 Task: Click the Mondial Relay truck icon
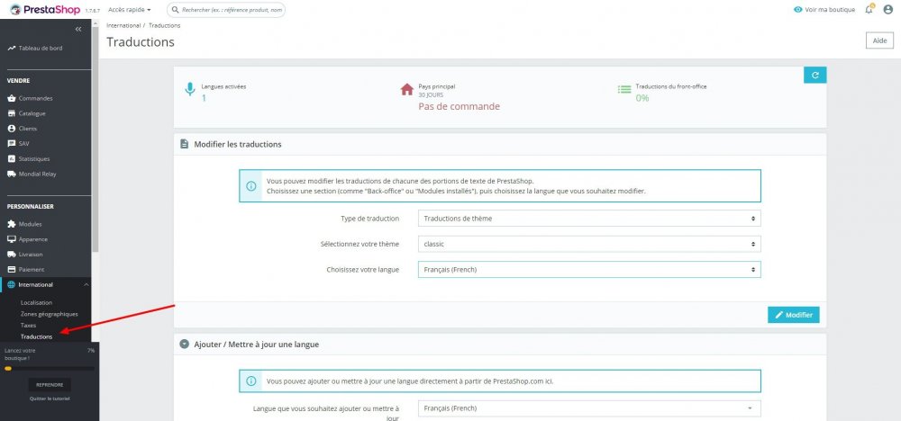coord(12,174)
